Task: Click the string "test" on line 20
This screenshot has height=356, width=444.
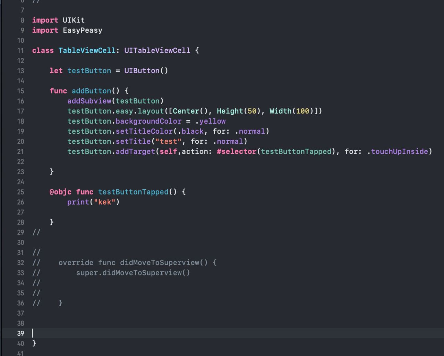Action: pyautogui.click(x=168, y=141)
